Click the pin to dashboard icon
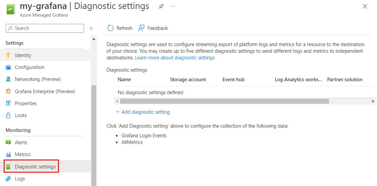Screen dimensions: 377x186 click(x=161, y=7)
